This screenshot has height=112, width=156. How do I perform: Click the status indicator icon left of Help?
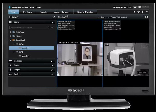(x=134, y=12)
